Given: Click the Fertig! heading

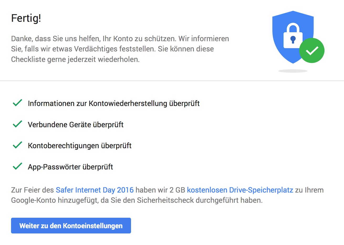Looking at the screenshot, I should click(26, 19).
